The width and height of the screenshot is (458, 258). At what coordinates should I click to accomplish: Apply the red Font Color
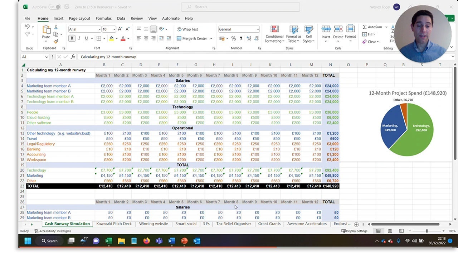123,38
